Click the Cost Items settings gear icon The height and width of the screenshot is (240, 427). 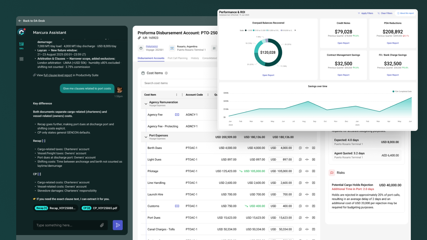(166, 73)
